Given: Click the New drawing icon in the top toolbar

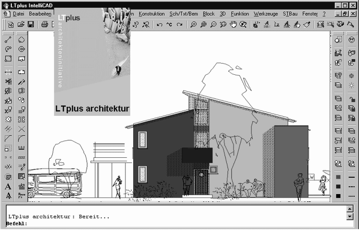Looking at the screenshot, I should (11, 24).
